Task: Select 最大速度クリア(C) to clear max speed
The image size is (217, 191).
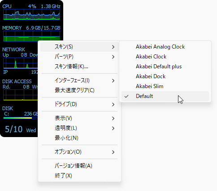Action: click(79, 90)
